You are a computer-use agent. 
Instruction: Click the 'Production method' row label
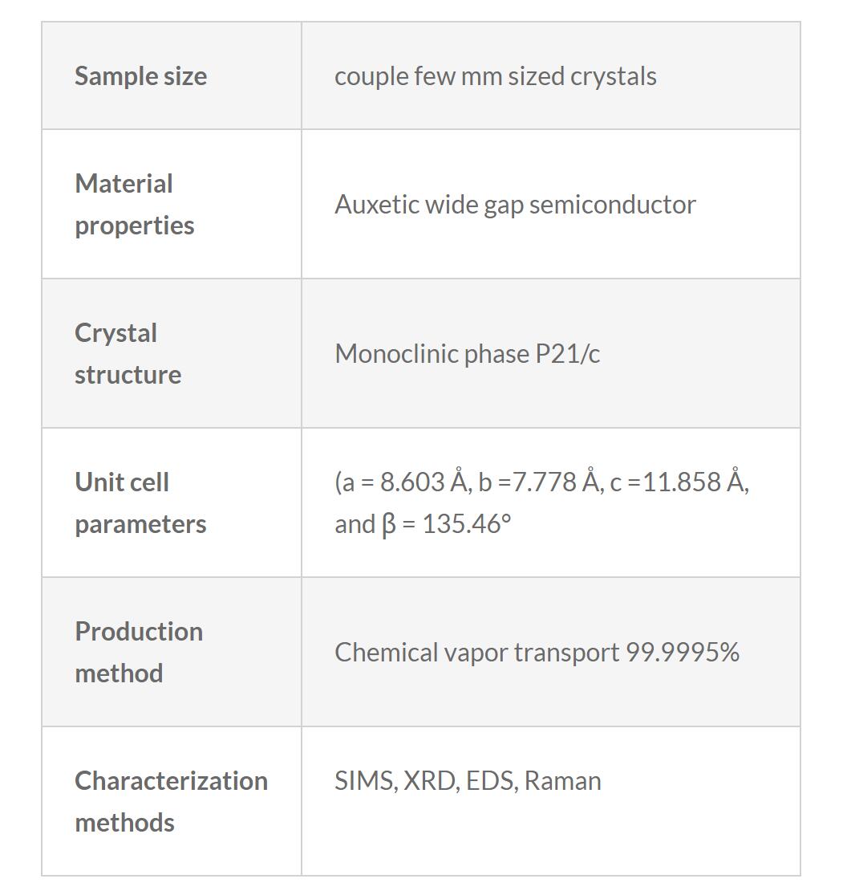(x=138, y=652)
